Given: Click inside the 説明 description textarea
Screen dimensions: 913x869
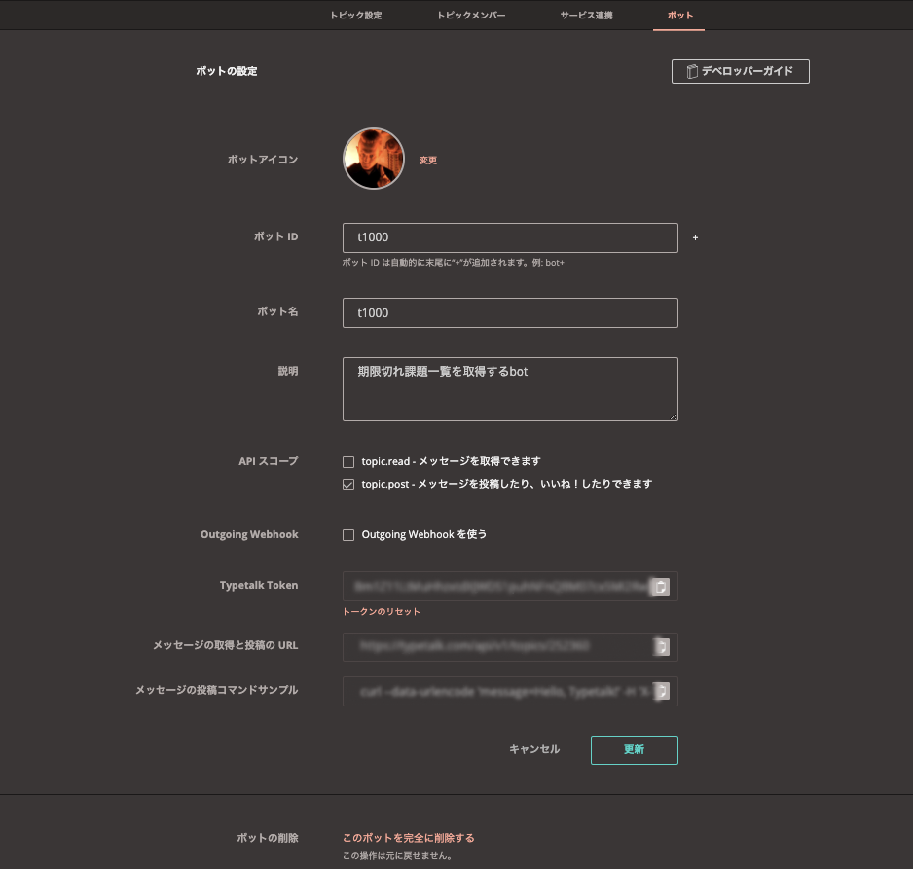Looking at the screenshot, I should pos(510,387).
